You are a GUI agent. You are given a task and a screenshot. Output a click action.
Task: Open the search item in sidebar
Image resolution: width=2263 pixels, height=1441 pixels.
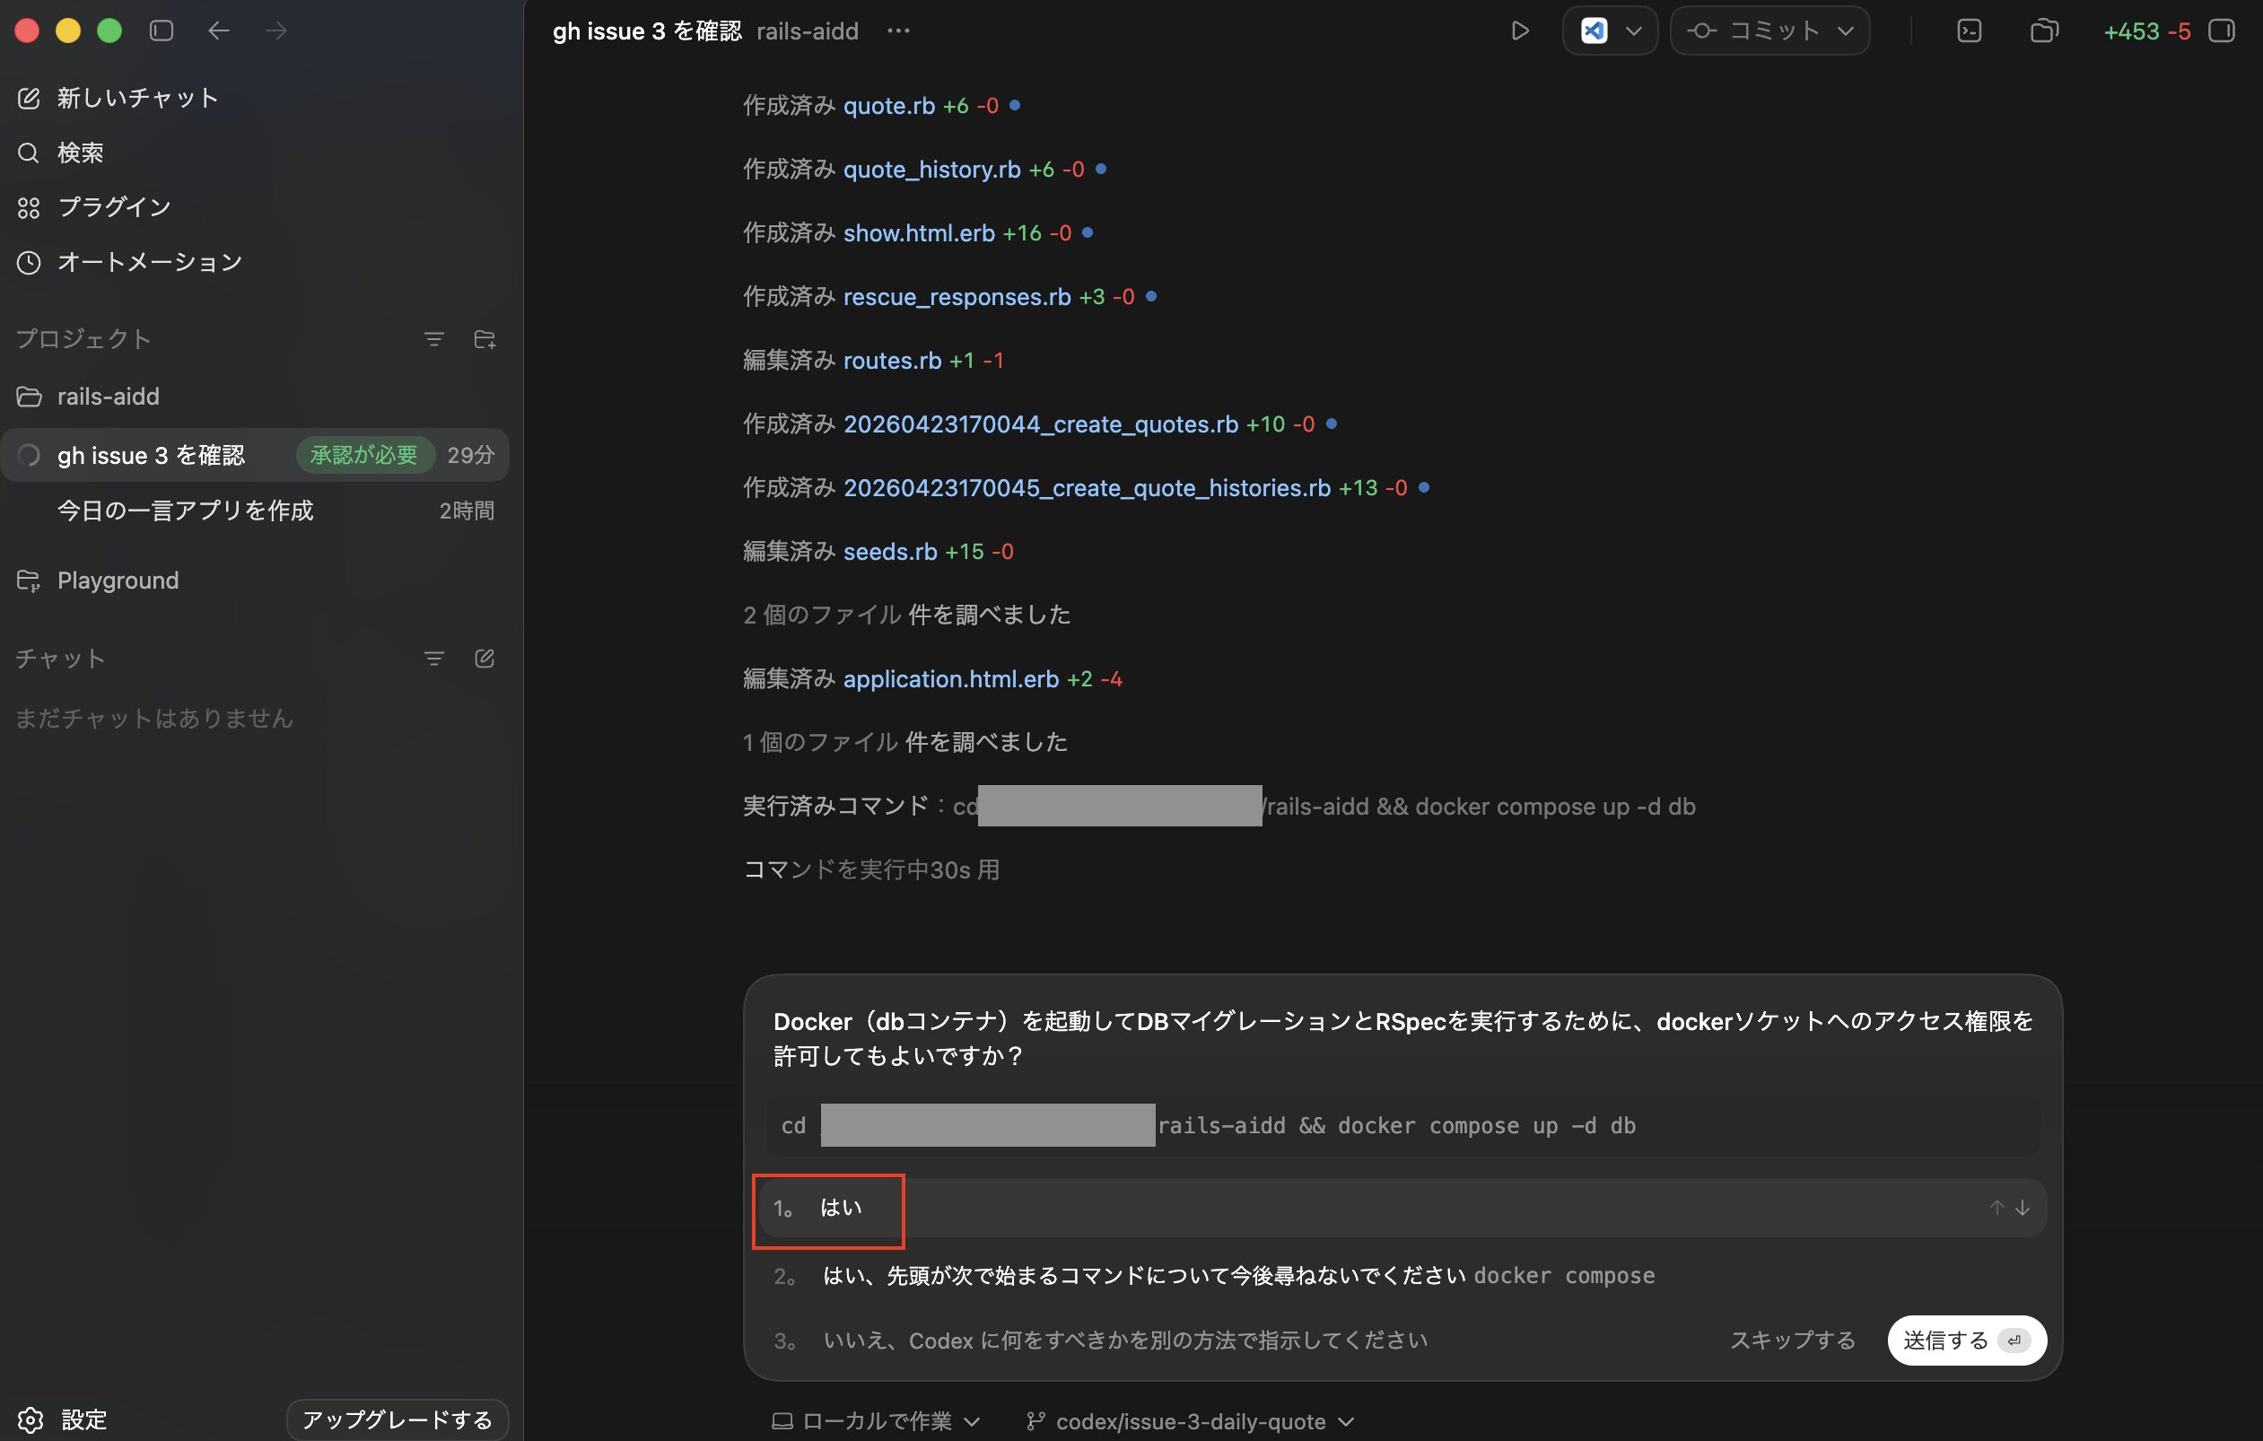coord(79,153)
